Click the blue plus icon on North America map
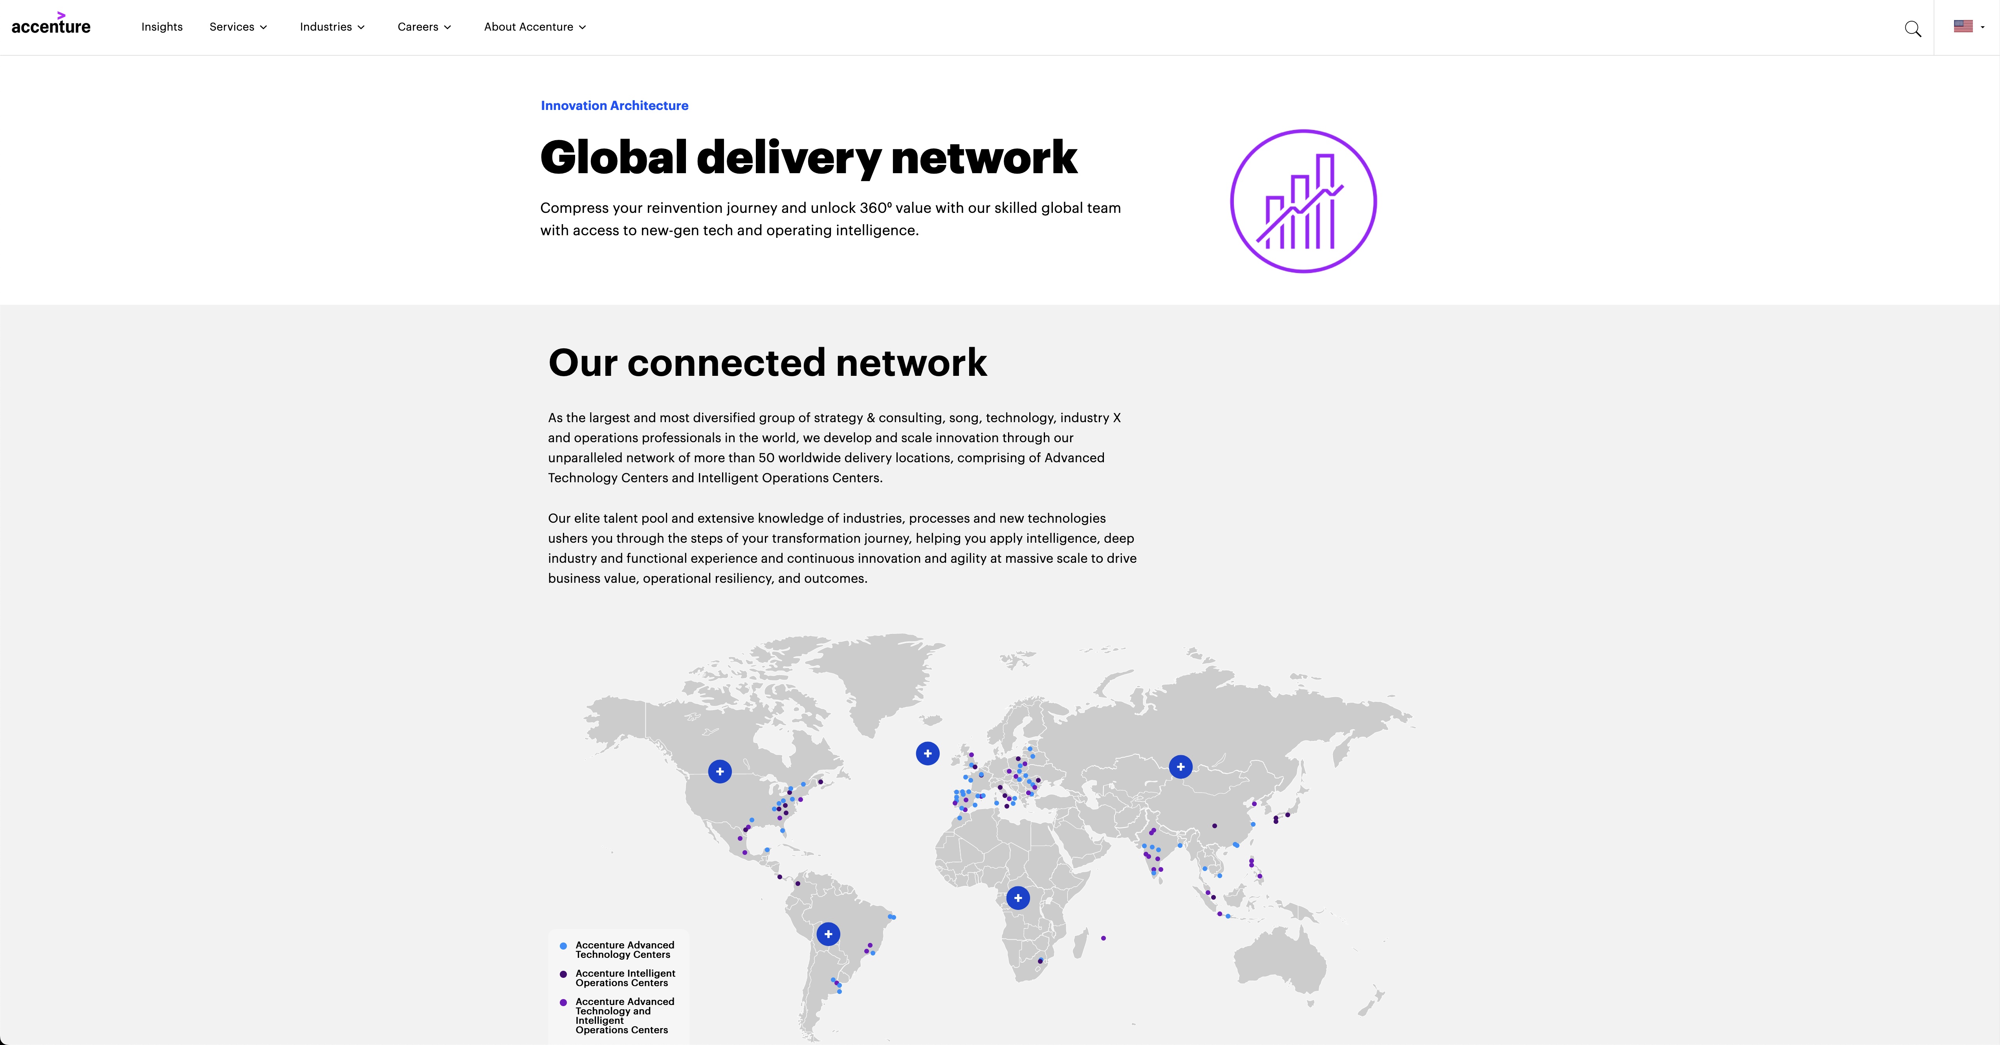The width and height of the screenshot is (2000, 1045). point(720,771)
